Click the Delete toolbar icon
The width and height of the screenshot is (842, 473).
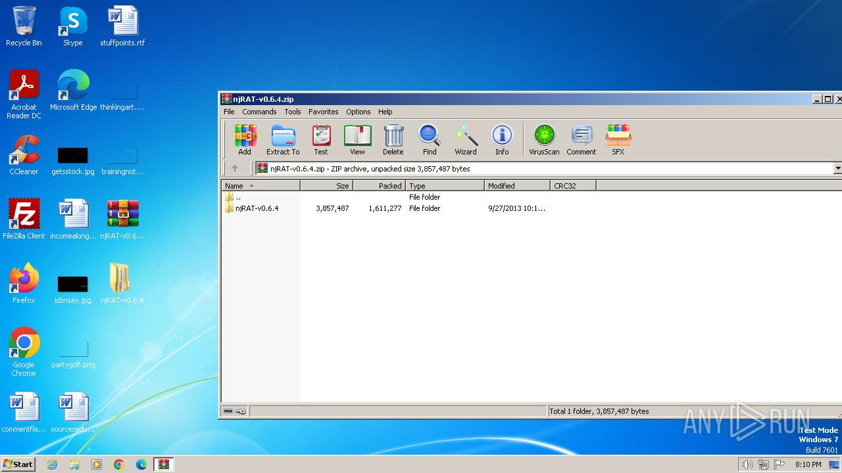click(x=393, y=139)
